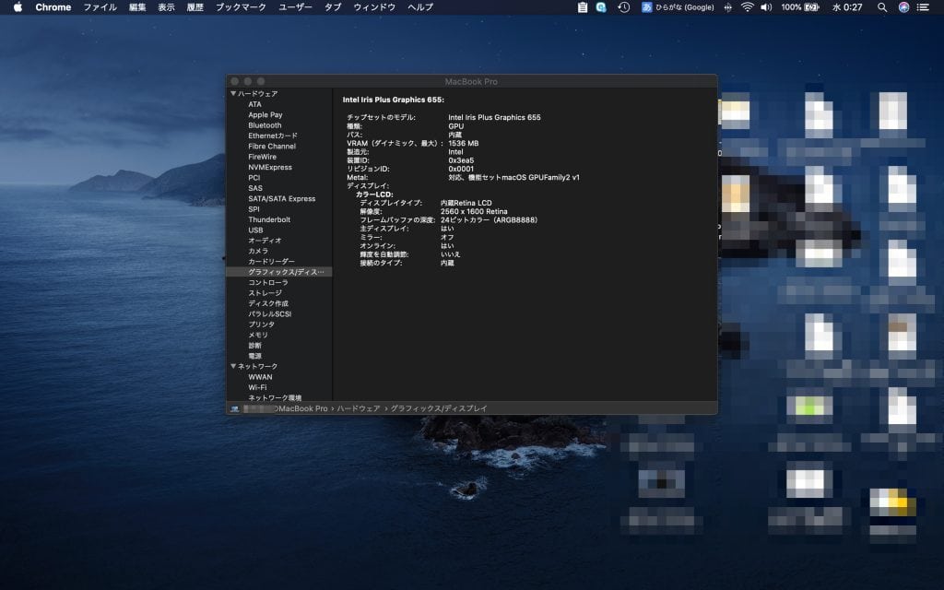
Task: Select Apple Pay in sidebar
Action: coord(265,114)
